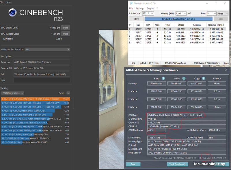This screenshot has width=231, height=170.
Task: Click the Read info icon in AIDA64
Action: tap(163, 78)
